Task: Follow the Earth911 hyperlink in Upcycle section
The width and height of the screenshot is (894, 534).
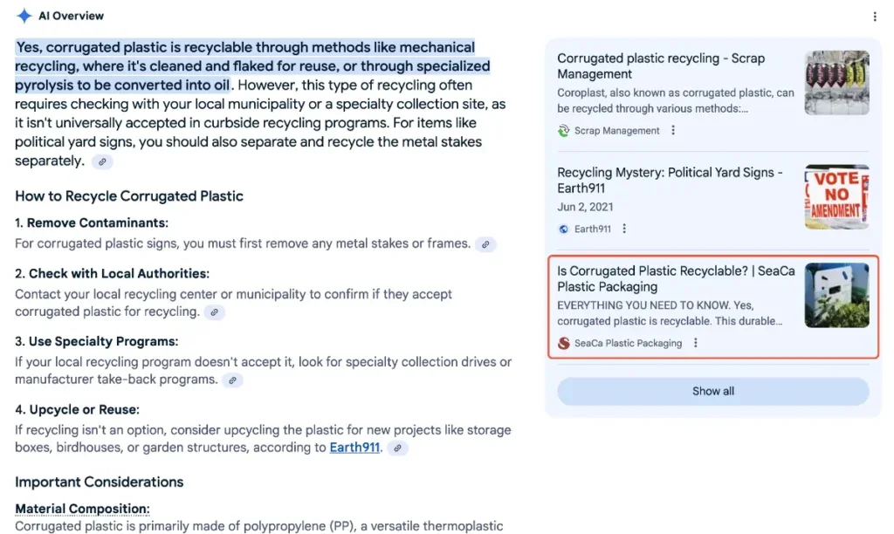Action: [354, 448]
